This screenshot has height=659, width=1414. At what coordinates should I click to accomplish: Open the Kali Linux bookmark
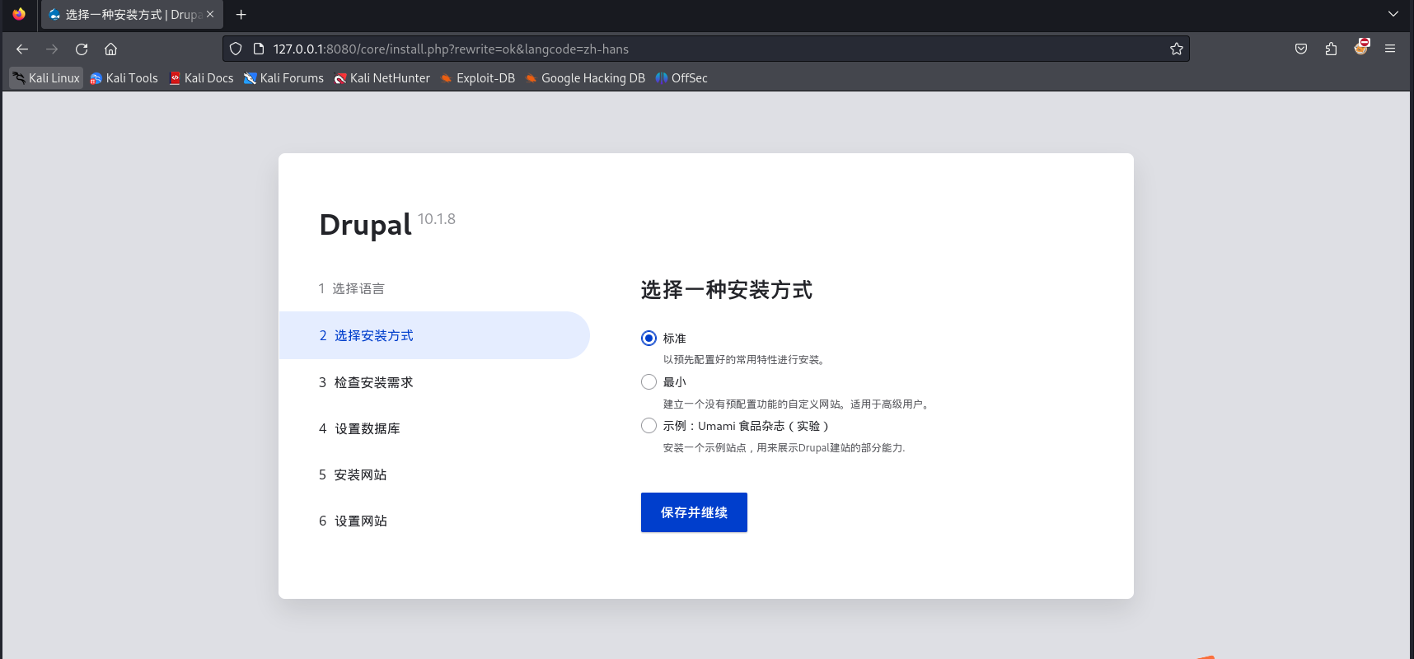[46, 78]
